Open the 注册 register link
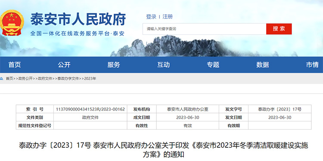323x161 pixels. pos(168,17)
